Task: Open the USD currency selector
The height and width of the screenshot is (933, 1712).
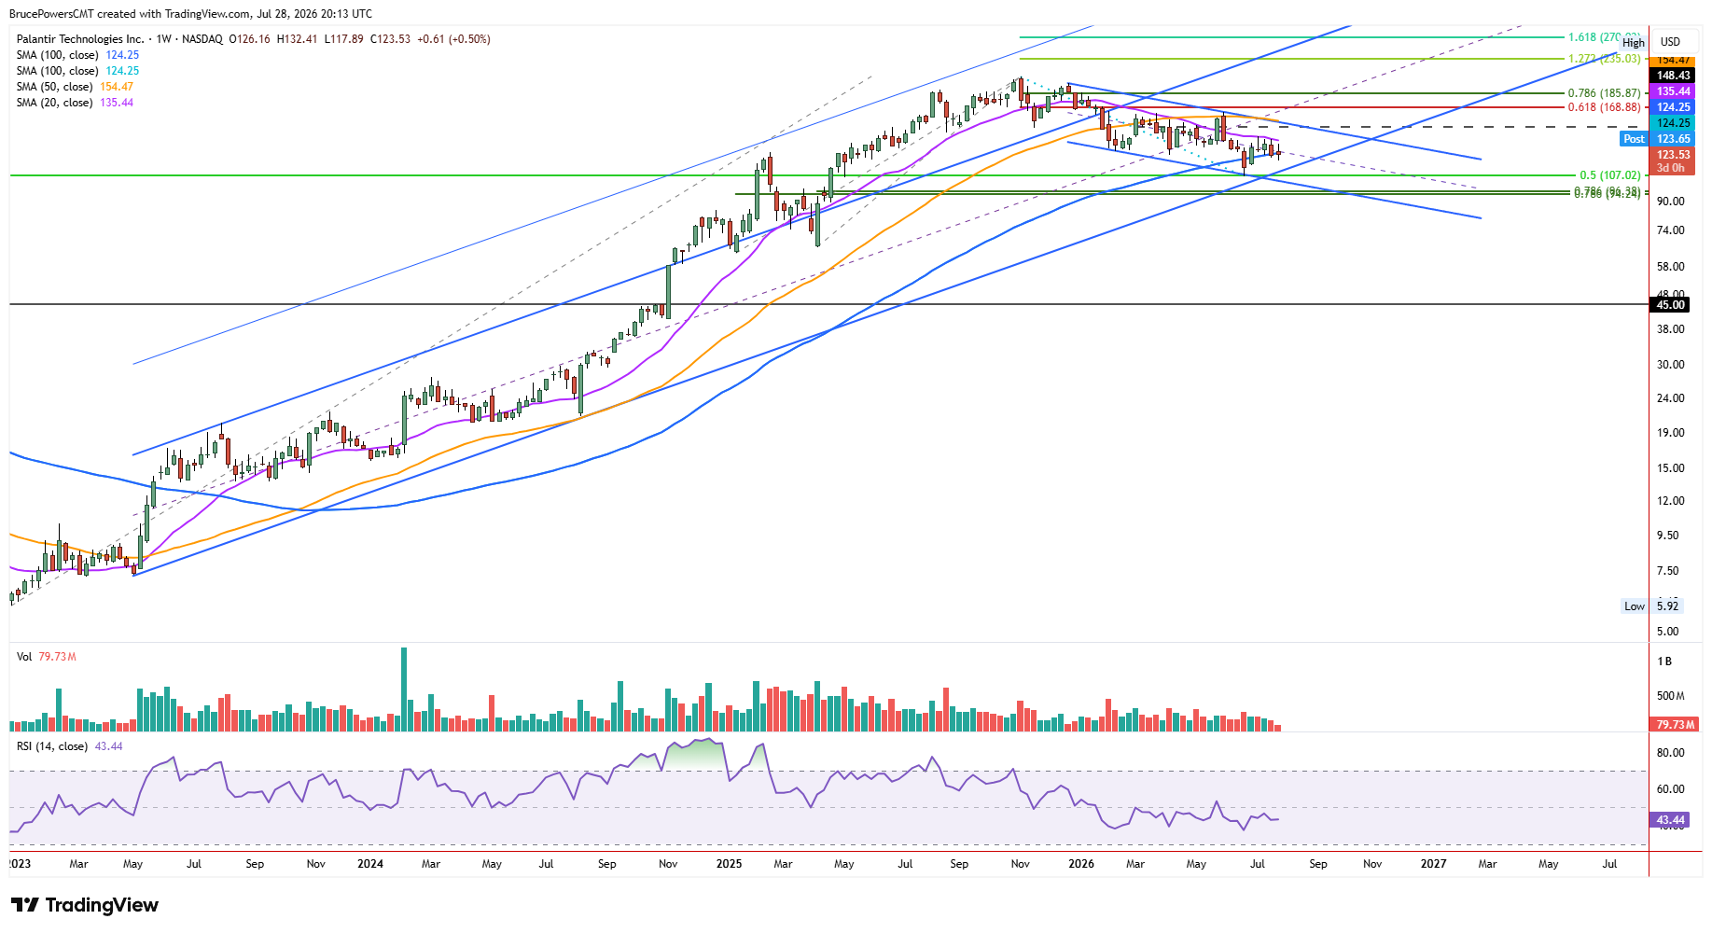Action: coord(1670,42)
